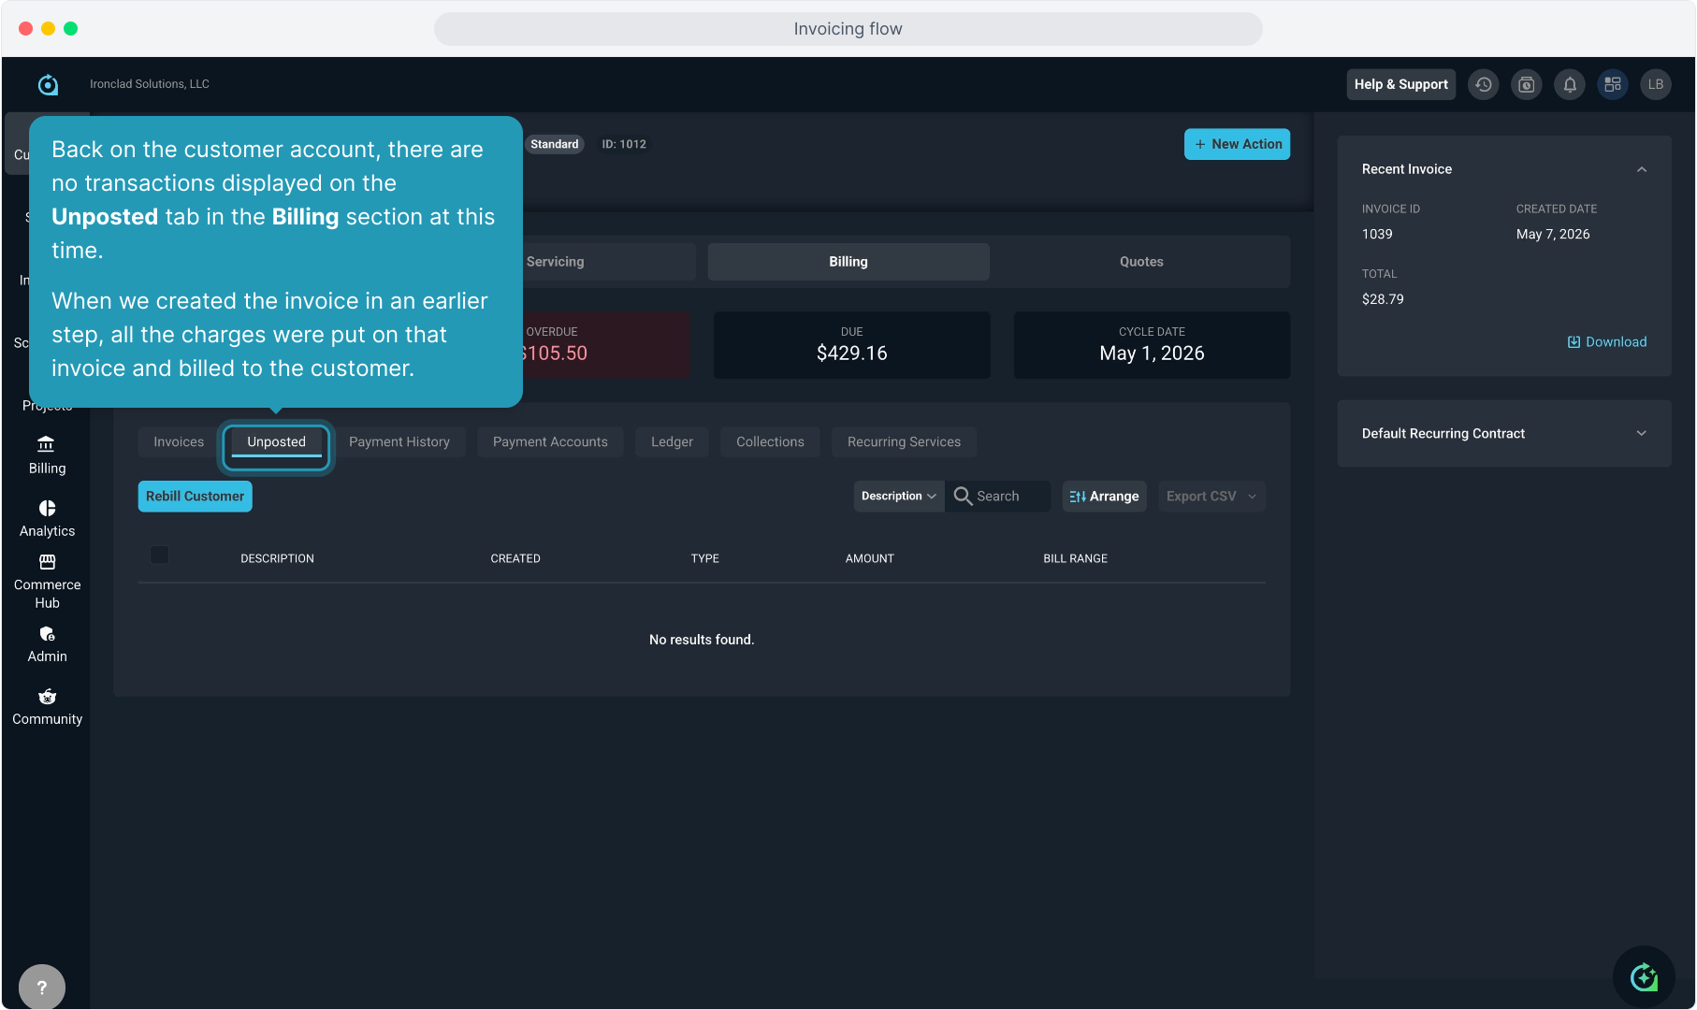This screenshot has width=1697, height=1010.
Task: Click the Standard badge
Action: 555,144
